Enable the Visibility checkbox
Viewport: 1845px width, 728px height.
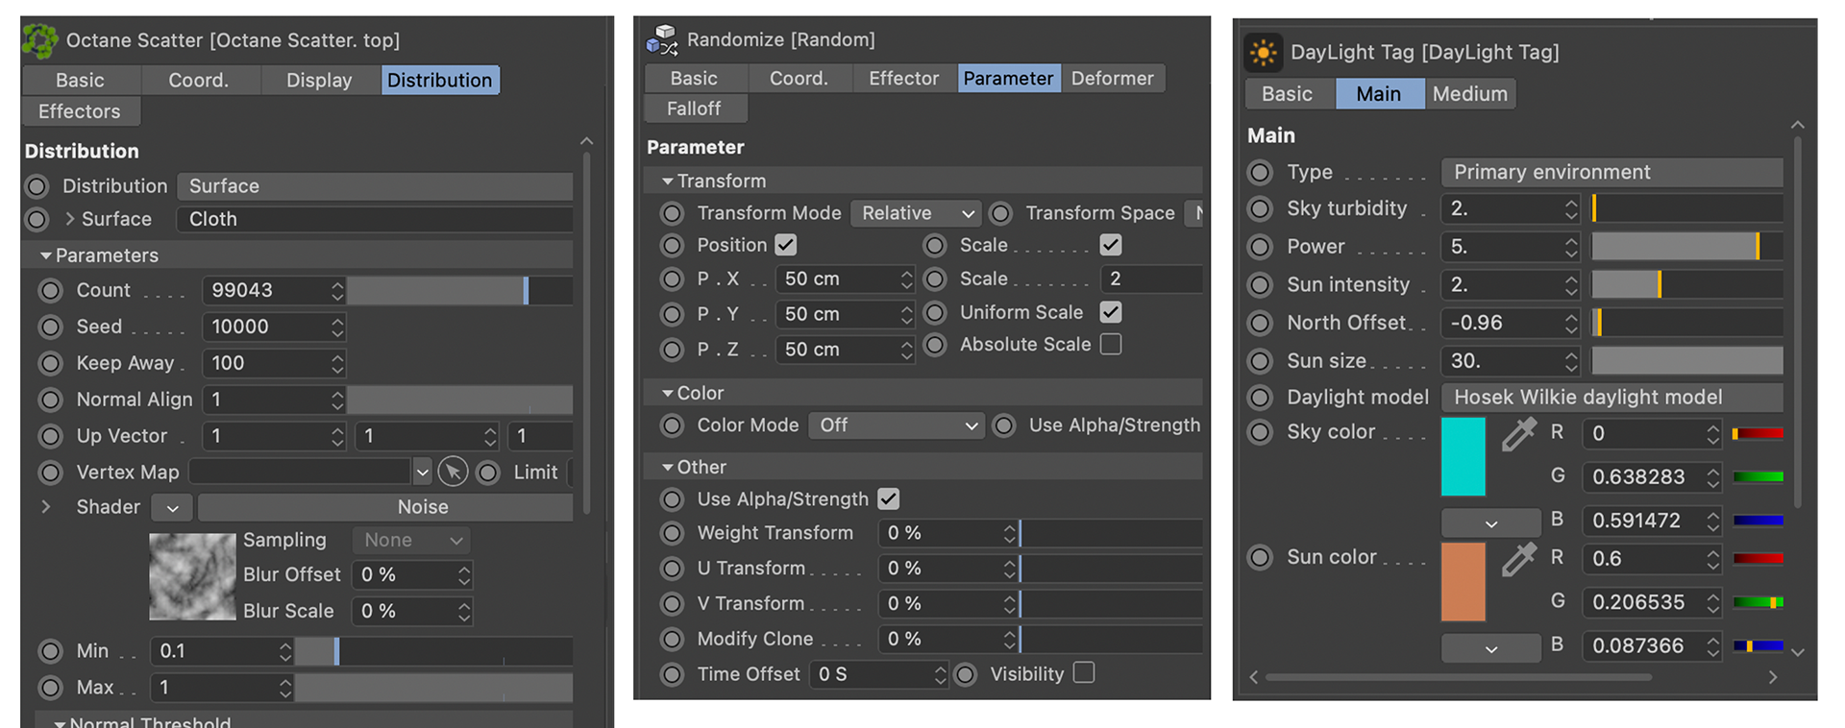[1084, 673]
